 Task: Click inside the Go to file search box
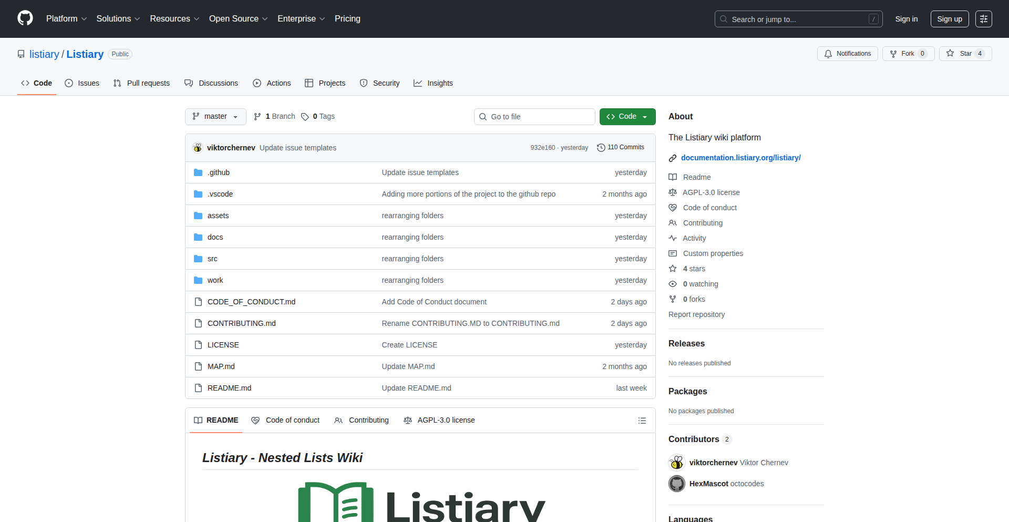(534, 116)
